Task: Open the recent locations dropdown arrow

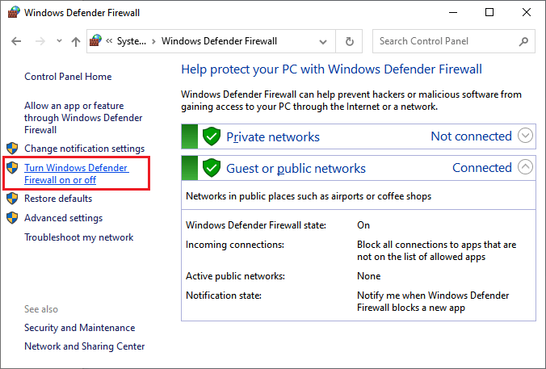Action: coord(59,41)
